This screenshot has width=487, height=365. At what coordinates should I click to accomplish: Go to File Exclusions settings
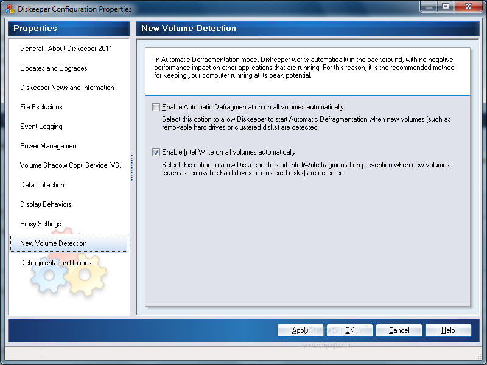point(41,107)
